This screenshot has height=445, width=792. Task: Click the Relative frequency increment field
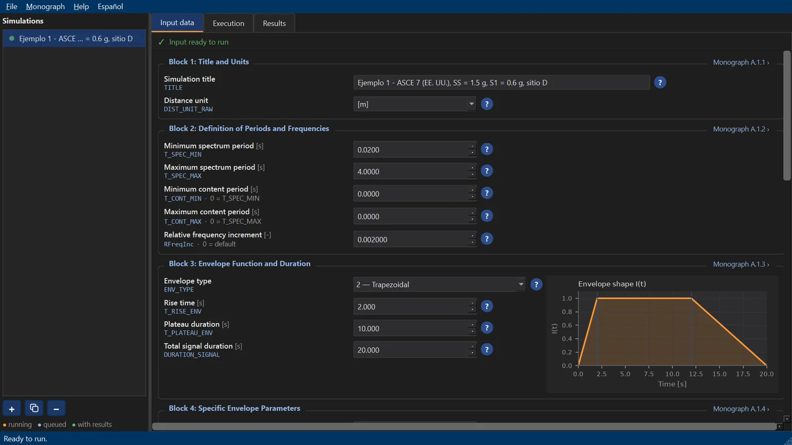tap(415, 239)
